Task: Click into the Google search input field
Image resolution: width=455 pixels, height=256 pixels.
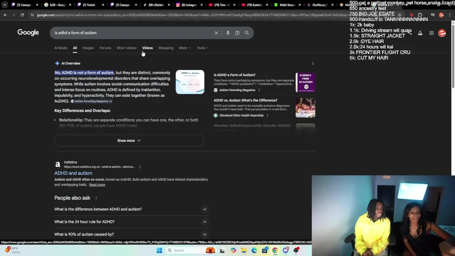Action: 132,33
